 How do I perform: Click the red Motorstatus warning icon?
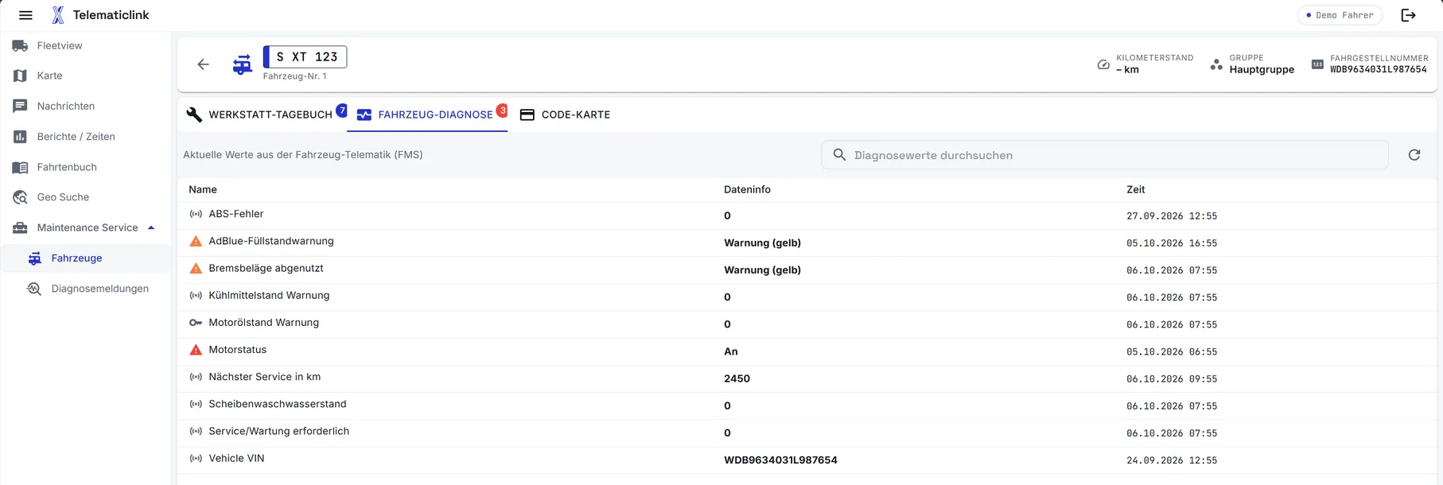tap(196, 350)
